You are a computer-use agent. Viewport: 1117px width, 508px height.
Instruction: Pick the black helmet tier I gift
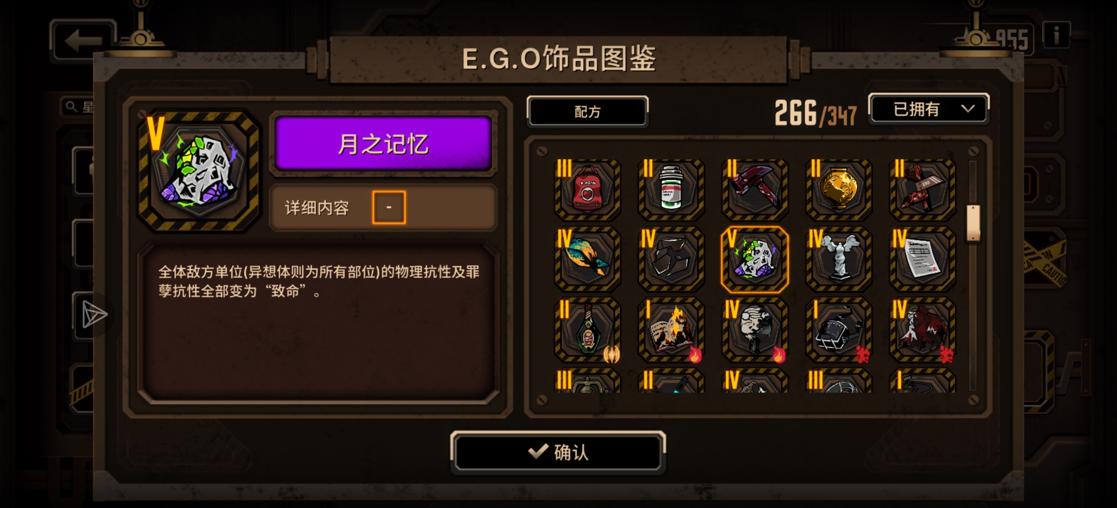tap(838, 330)
